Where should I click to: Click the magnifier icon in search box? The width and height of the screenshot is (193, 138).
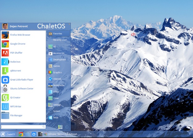44,127
